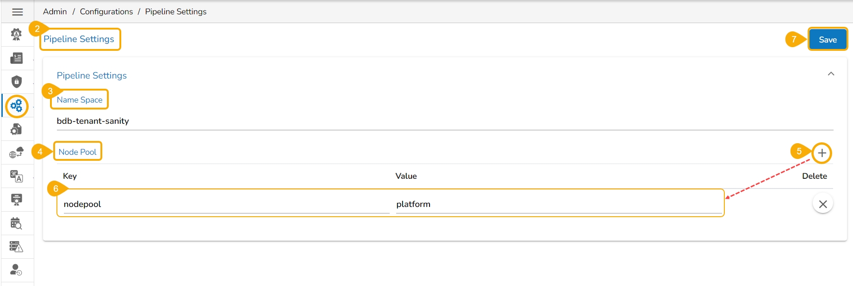Open the calendar search sidebar icon
The height and width of the screenshot is (286, 853).
16,224
